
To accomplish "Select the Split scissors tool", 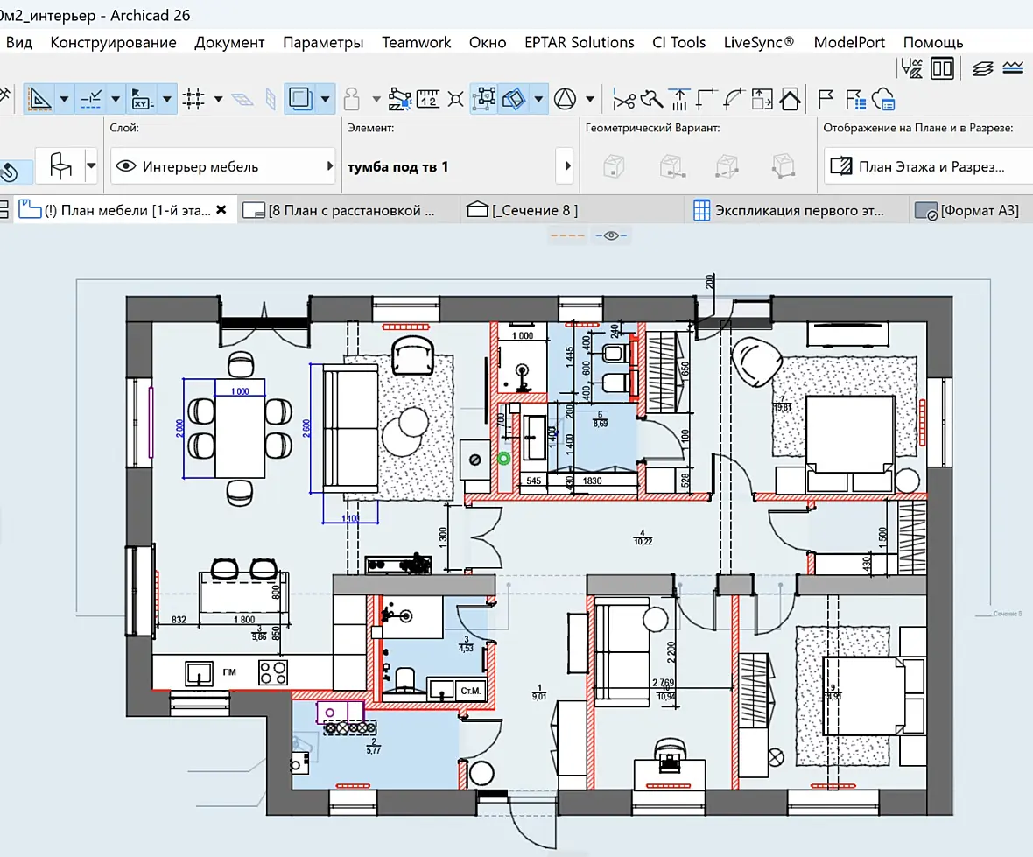I will [x=623, y=100].
